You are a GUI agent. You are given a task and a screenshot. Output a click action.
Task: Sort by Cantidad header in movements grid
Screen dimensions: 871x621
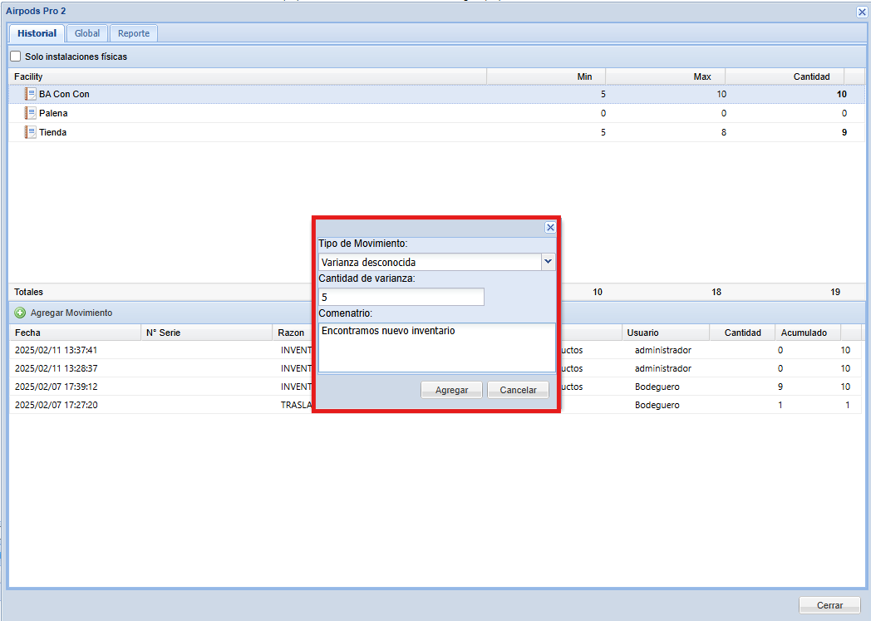point(743,333)
